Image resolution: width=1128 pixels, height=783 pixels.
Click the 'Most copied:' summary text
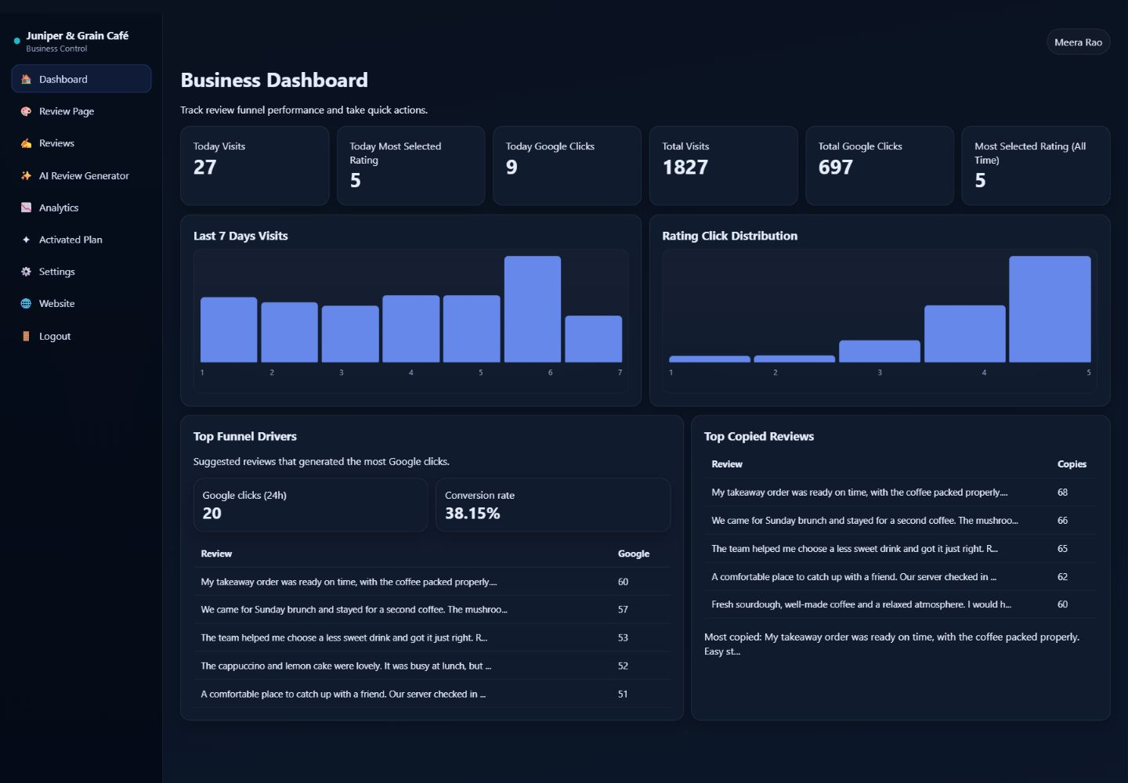pyautogui.click(x=892, y=644)
